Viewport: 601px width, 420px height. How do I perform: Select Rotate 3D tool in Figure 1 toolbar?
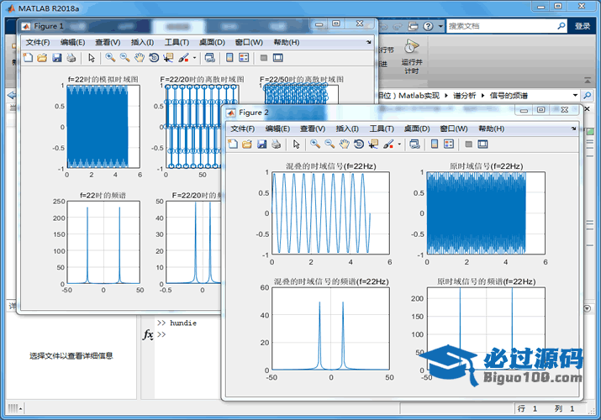click(x=154, y=58)
